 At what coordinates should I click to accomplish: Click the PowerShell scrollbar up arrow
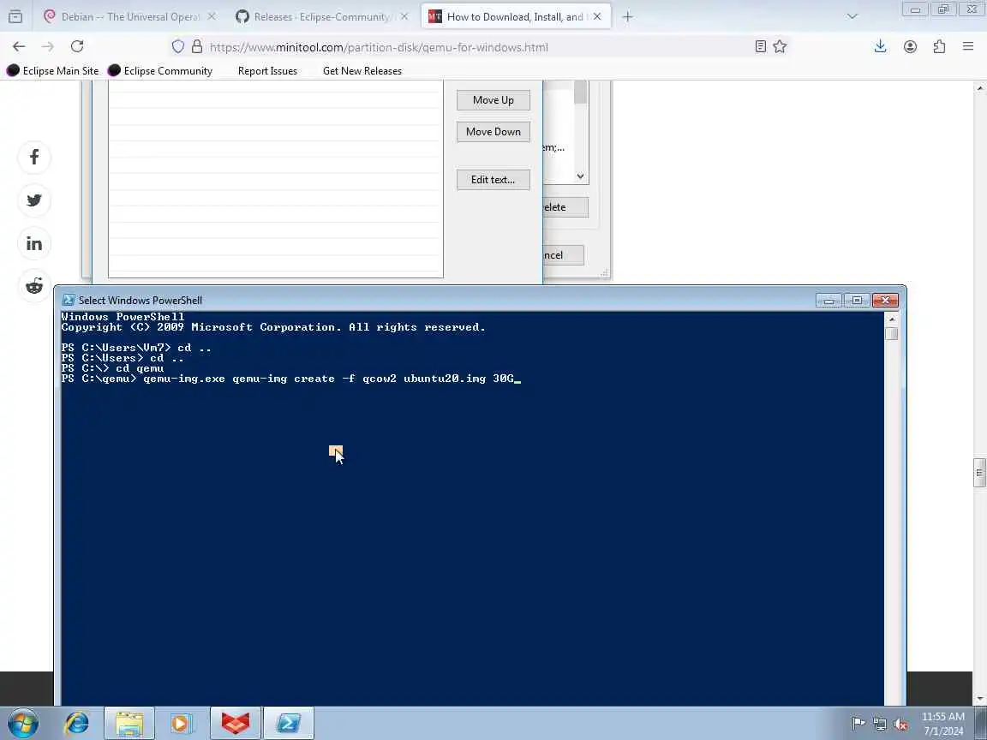coord(891,319)
